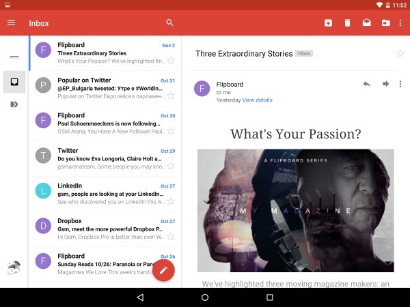
Task: Star the open Three Extraordinary Stories conversation
Action: (400, 53)
